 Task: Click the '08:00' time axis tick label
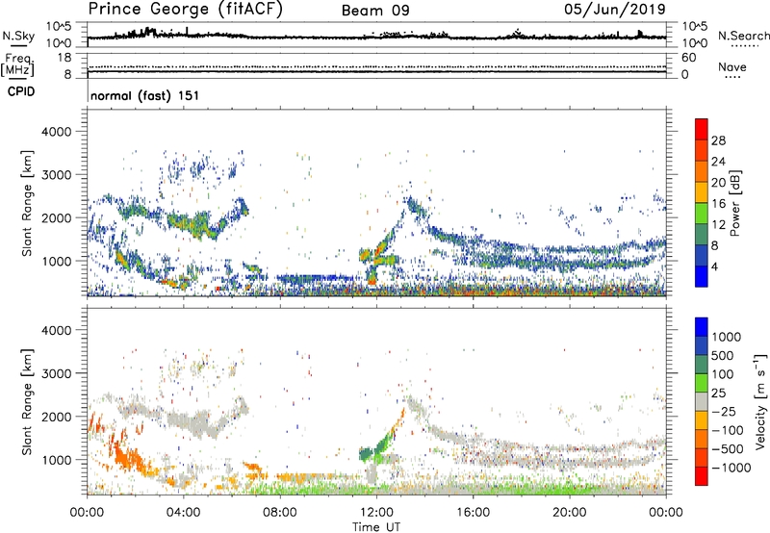pyautogui.click(x=279, y=513)
